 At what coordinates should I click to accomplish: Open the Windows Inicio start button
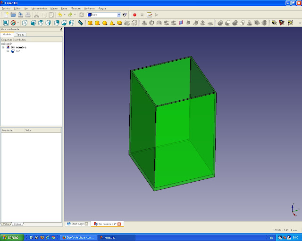pos(12,238)
